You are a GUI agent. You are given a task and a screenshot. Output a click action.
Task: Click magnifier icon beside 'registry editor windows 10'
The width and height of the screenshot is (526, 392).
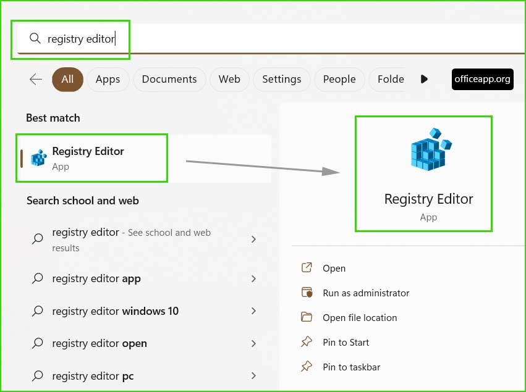tap(38, 311)
